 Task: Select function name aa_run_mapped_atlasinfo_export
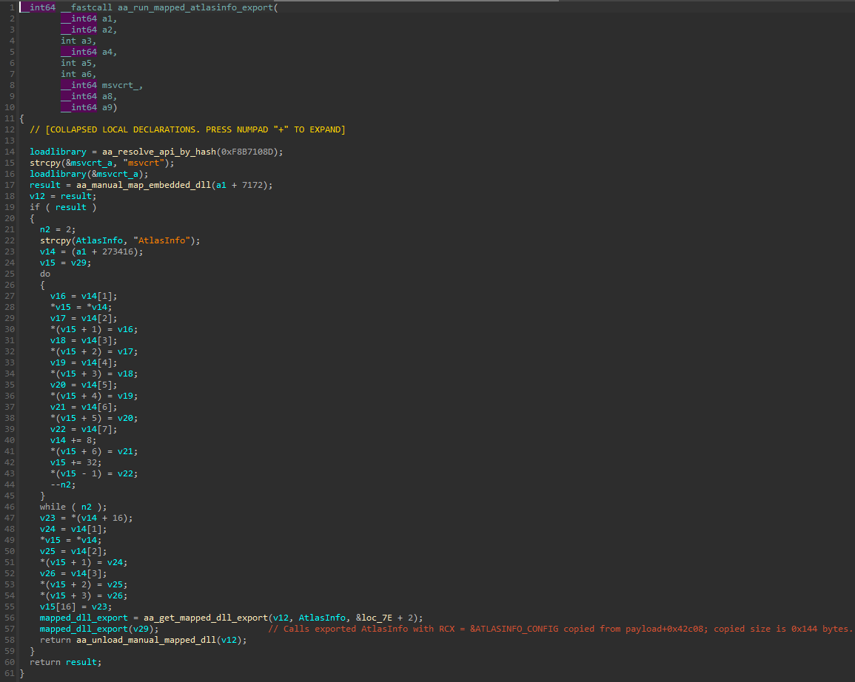[195, 7]
